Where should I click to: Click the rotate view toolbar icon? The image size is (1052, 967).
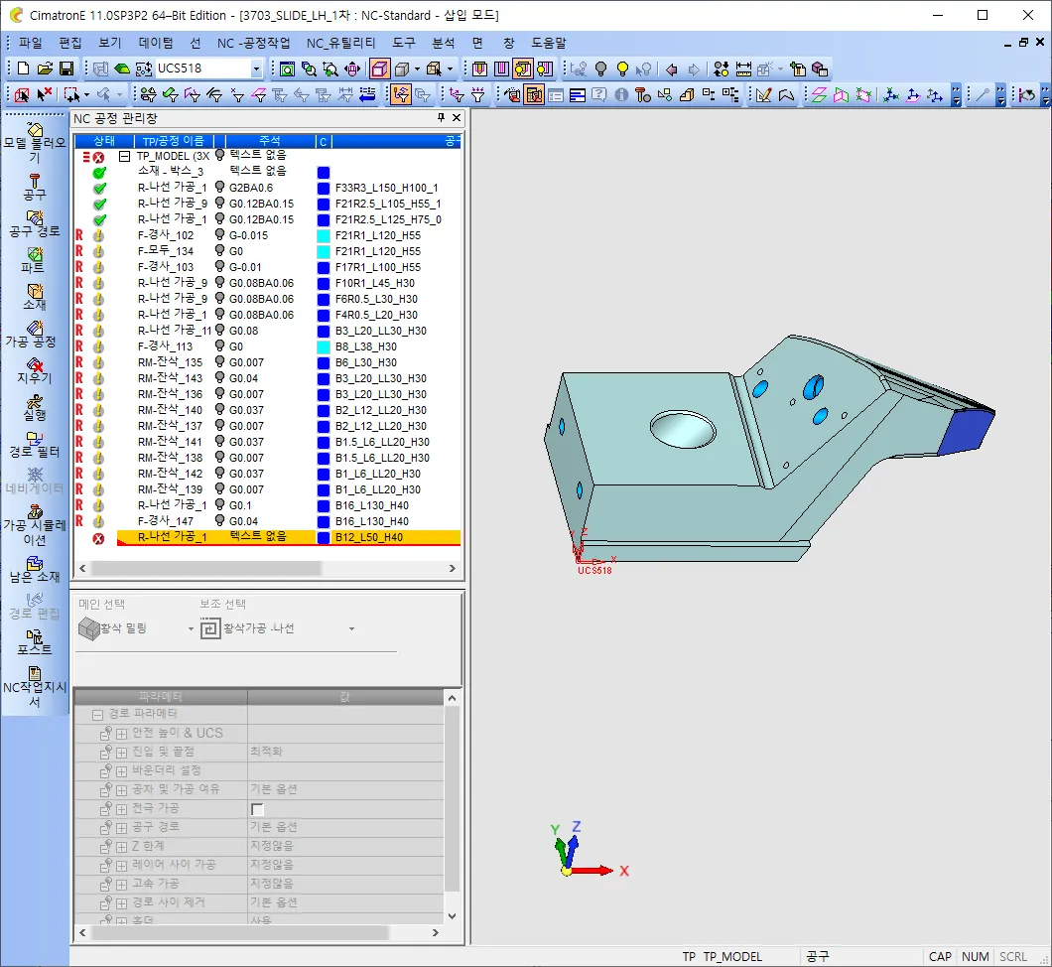(x=352, y=69)
